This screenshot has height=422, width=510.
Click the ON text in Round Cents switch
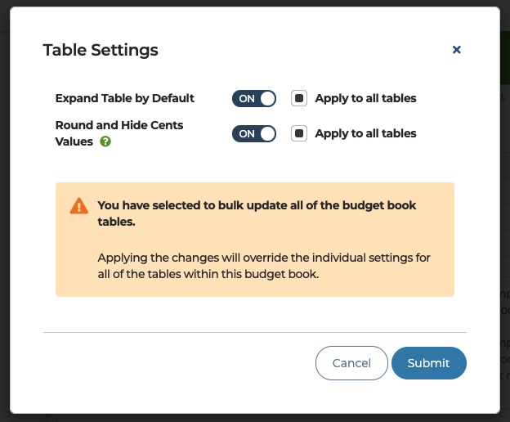click(247, 134)
